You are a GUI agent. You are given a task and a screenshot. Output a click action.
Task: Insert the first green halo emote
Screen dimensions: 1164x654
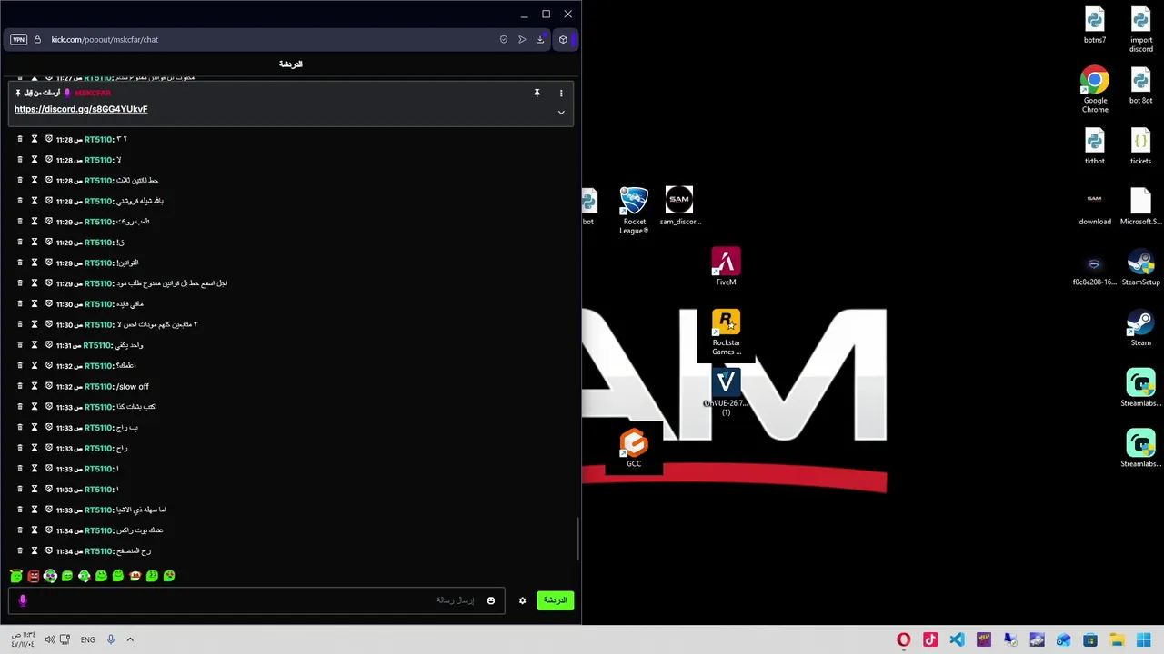coord(16,576)
